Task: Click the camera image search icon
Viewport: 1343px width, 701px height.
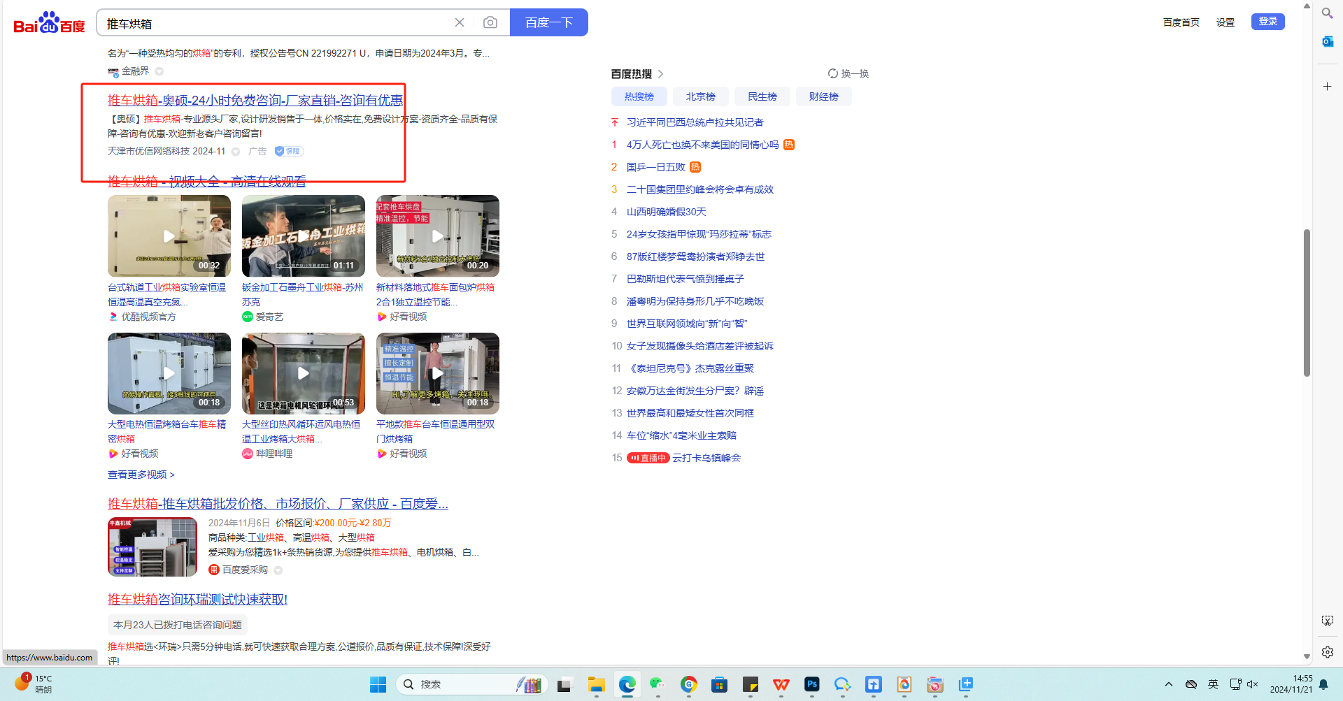Action: coord(490,22)
